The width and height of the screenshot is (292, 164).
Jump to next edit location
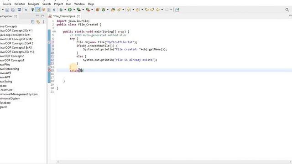pos(152,10)
